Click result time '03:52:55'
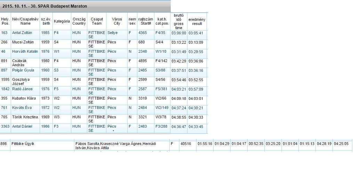 coord(196,80)
